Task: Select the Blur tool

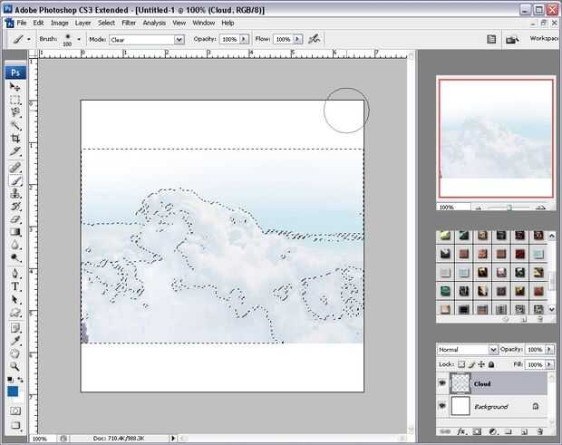Action: tap(15, 245)
